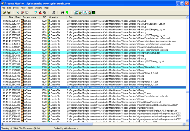Open the File menu
The height and width of the screenshot is (131, 190).
[x=3, y=8]
